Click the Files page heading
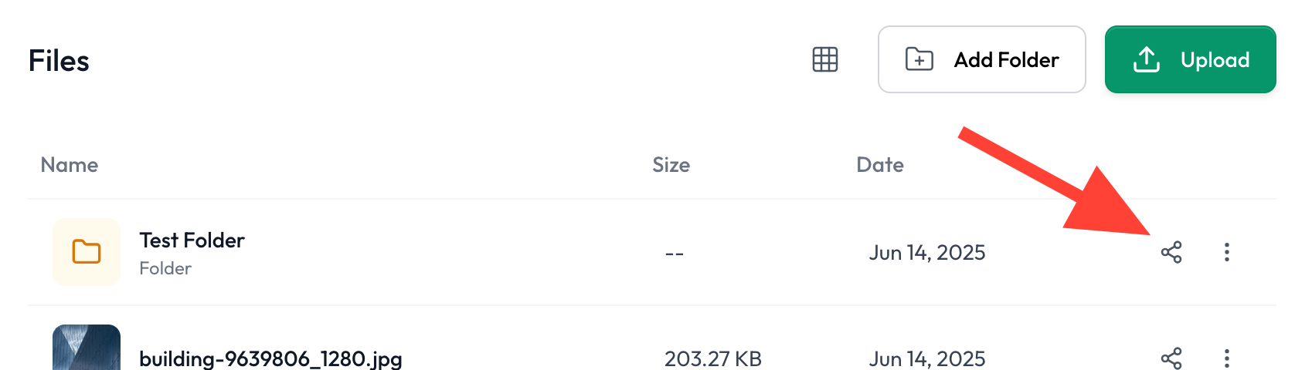This screenshot has width=1295, height=370. coord(59,61)
